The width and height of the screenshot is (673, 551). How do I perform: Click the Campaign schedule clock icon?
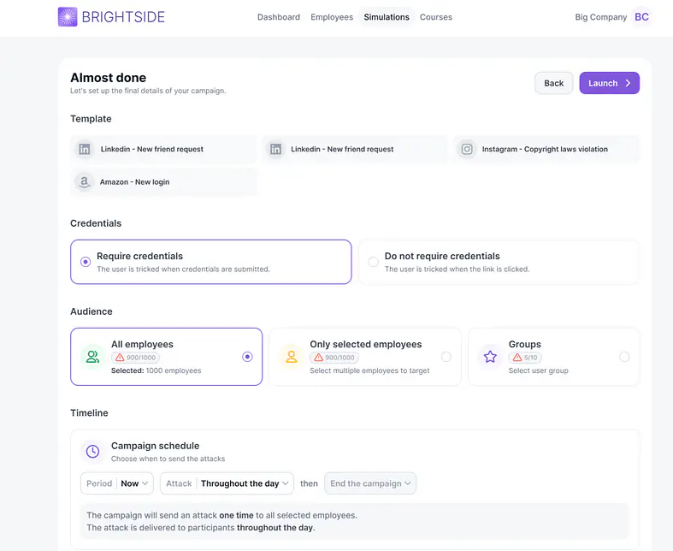coord(92,452)
